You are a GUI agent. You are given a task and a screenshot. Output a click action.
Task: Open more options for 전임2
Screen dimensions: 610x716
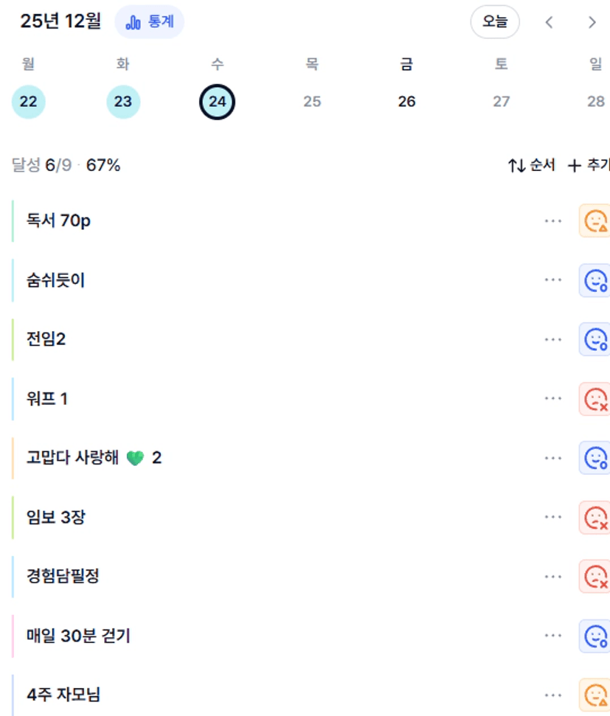[552, 340]
